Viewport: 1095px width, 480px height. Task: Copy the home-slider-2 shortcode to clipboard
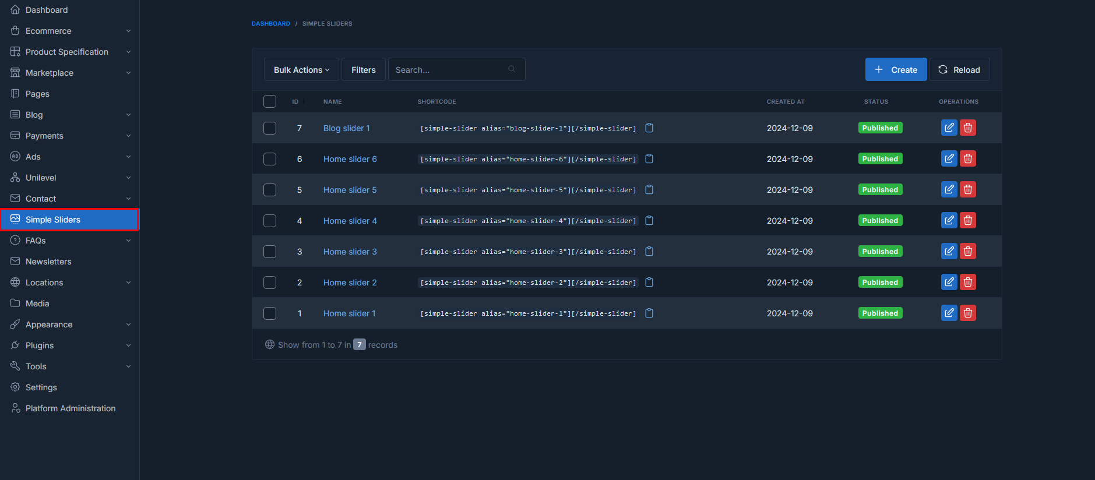pos(649,282)
